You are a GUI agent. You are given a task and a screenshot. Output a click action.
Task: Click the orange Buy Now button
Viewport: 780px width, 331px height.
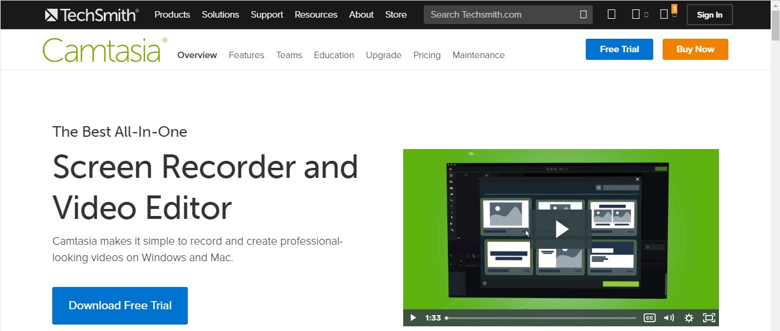tap(695, 49)
